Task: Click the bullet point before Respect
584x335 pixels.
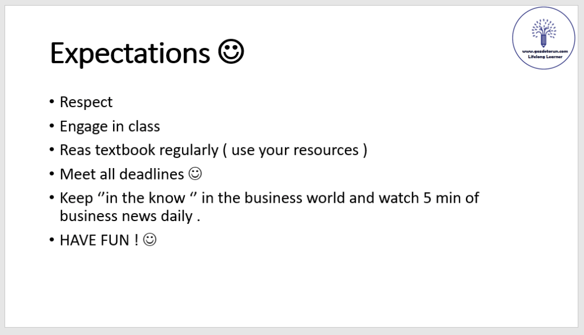Action: pyautogui.click(x=52, y=103)
